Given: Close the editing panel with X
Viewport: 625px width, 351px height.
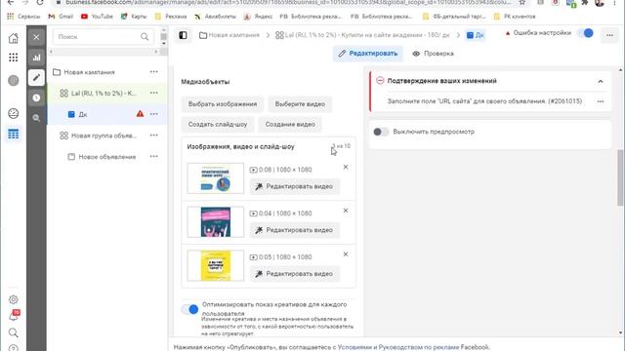Looking at the screenshot, I should (x=36, y=37).
